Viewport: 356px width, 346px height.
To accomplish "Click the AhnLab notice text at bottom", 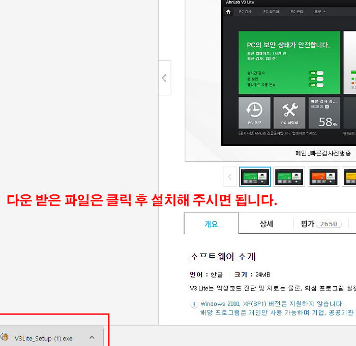I will (x=278, y=133).
